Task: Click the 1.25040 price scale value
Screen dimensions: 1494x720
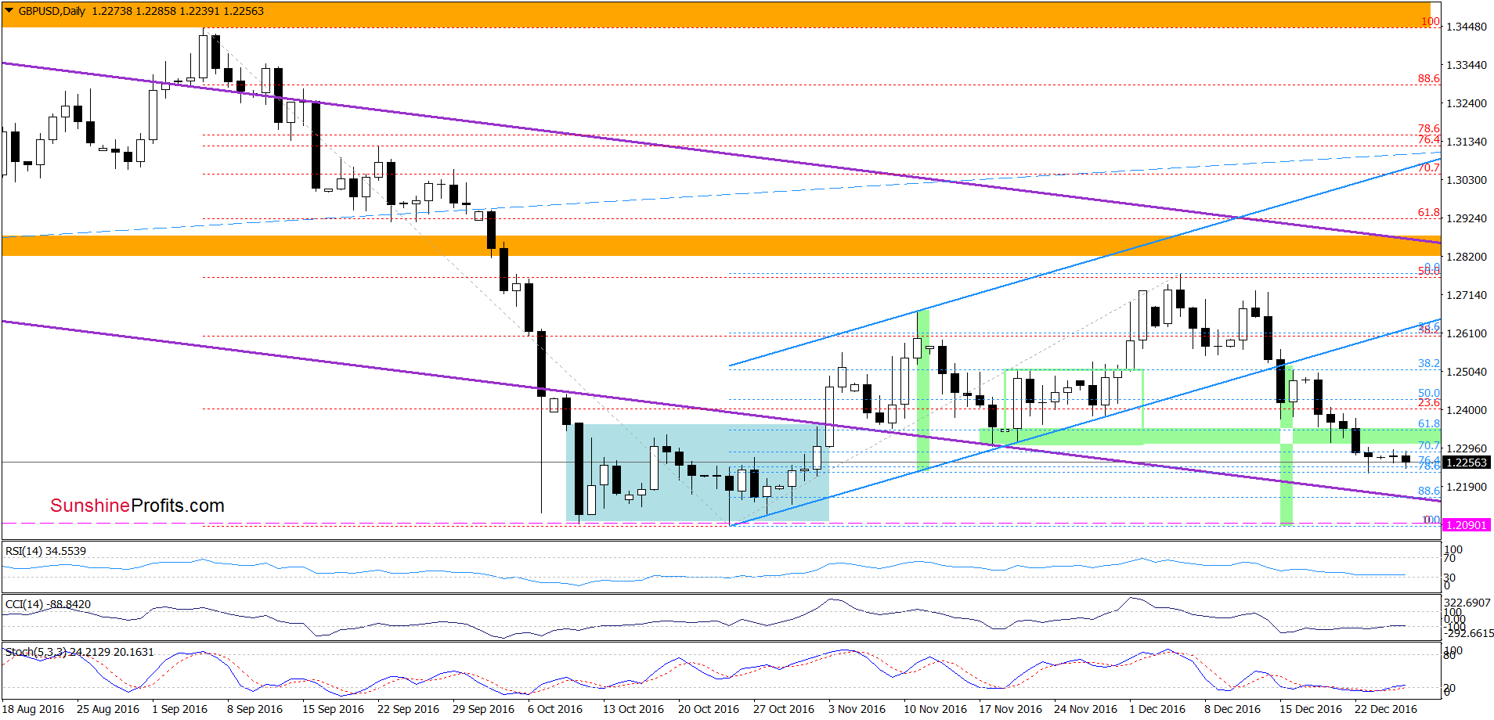Action: tap(1466, 372)
